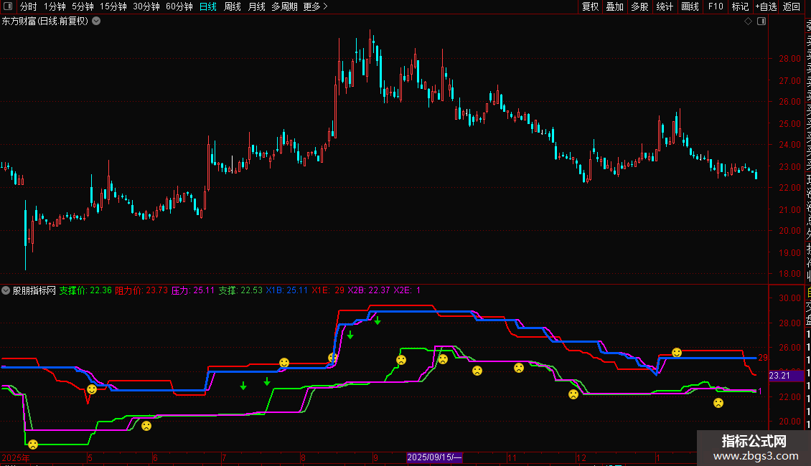Select the 15分钟 period
The width and height of the screenshot is (811, 466).
coord(113,6)
